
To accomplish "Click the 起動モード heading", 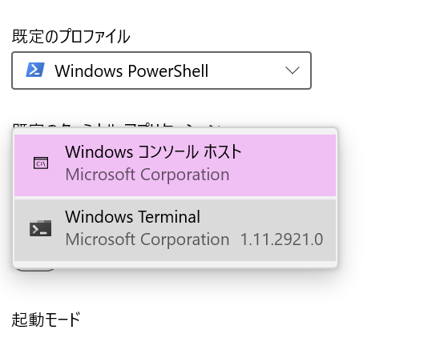I will tap(46, 320).
